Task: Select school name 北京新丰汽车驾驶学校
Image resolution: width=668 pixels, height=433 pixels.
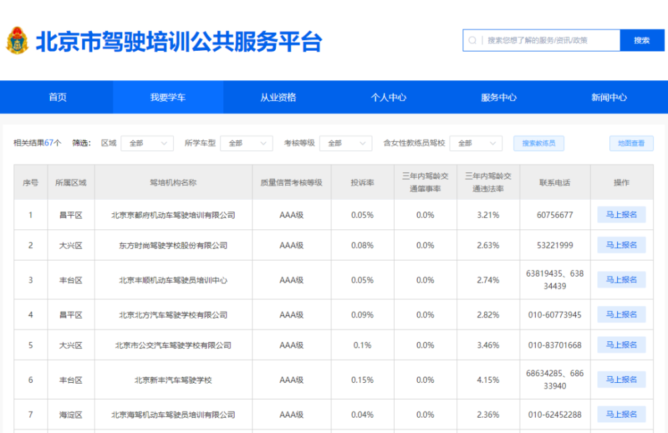Action: 173,380
